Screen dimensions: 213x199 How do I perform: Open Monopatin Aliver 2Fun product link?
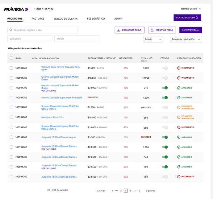click(x=53, y=117)
